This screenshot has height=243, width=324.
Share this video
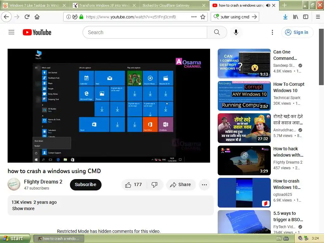coord(181,184)
